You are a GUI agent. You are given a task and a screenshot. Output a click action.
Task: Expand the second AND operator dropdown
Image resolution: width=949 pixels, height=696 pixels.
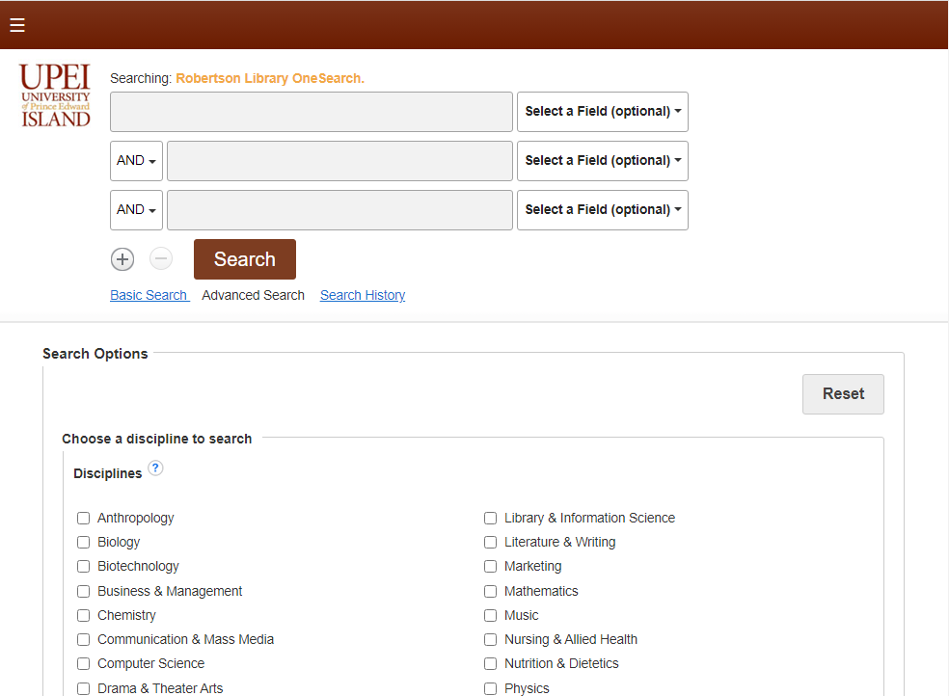136,210
